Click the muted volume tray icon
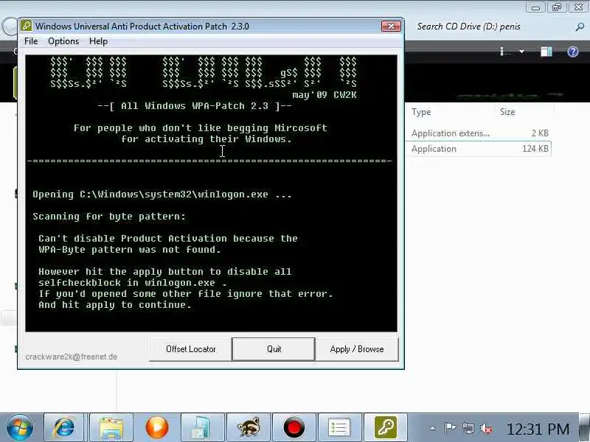590x442 pixels. pos(486,429)
